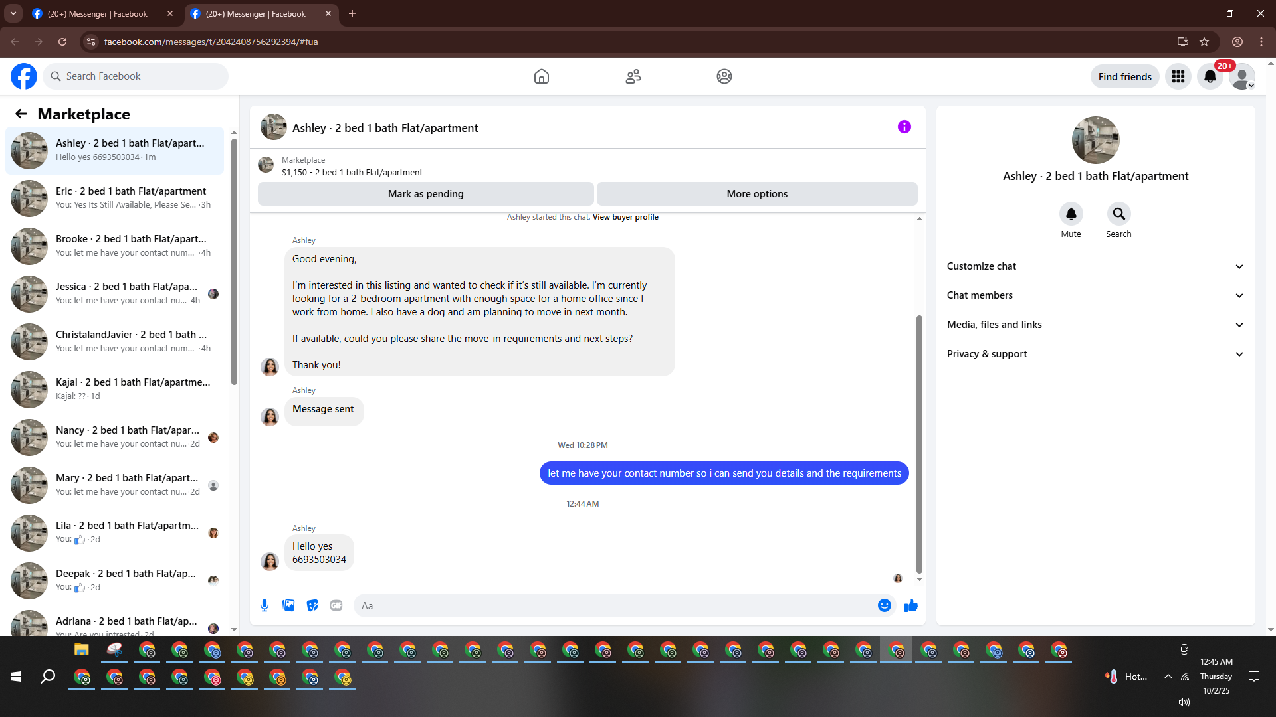This screenshot has width=1276, height=717.
Task: Mute this conversation with bell icon
Action: click(x=1071, y=214)
